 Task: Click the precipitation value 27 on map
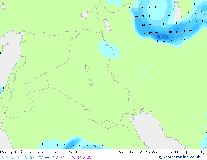[x=150, y=33]
